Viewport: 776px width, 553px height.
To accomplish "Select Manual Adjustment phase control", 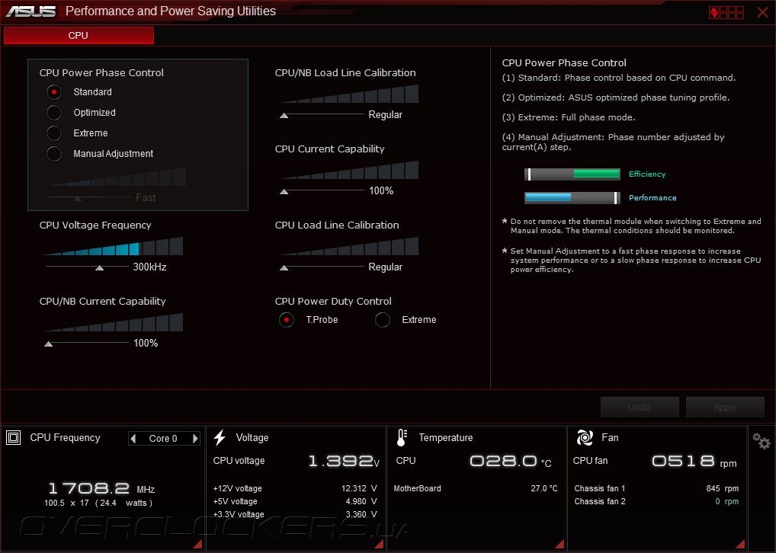I will tap(54, 154).
